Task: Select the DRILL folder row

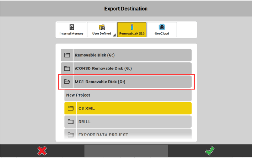Action: [x=132, y=121]
